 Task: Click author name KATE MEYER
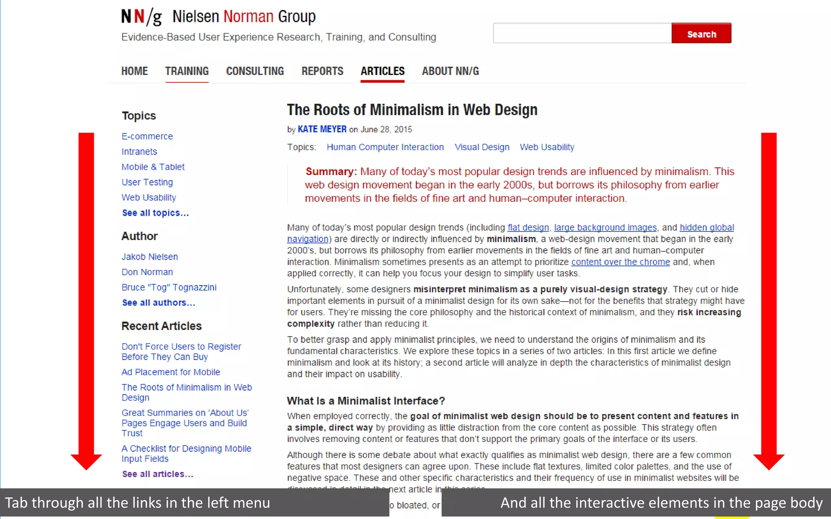click(x=322, y=129)
